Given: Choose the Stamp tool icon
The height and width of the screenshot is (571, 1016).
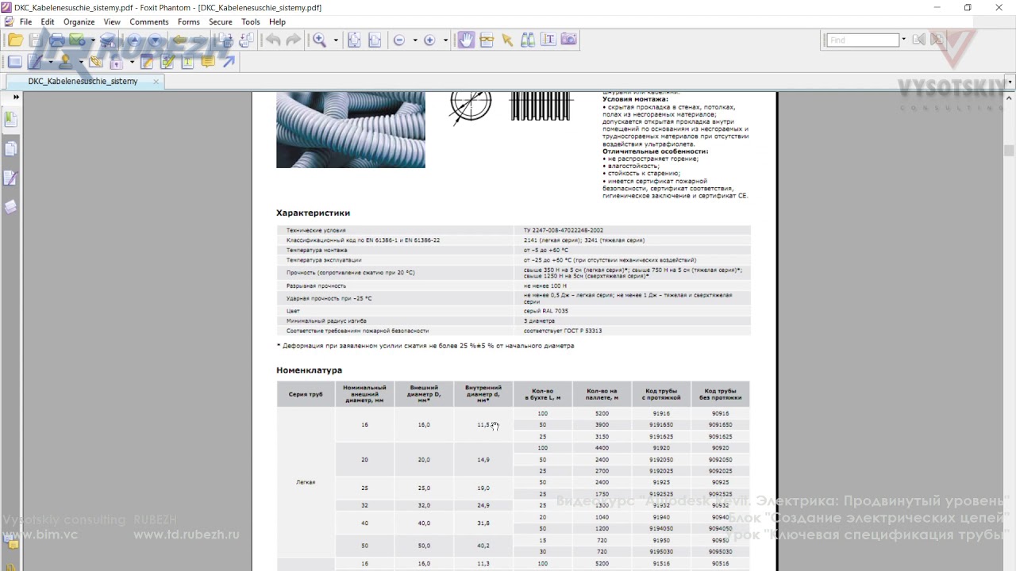Looking at the screenshot, I should click(66, 62).
